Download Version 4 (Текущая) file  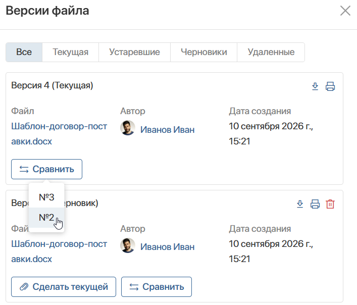pos(315,86)
